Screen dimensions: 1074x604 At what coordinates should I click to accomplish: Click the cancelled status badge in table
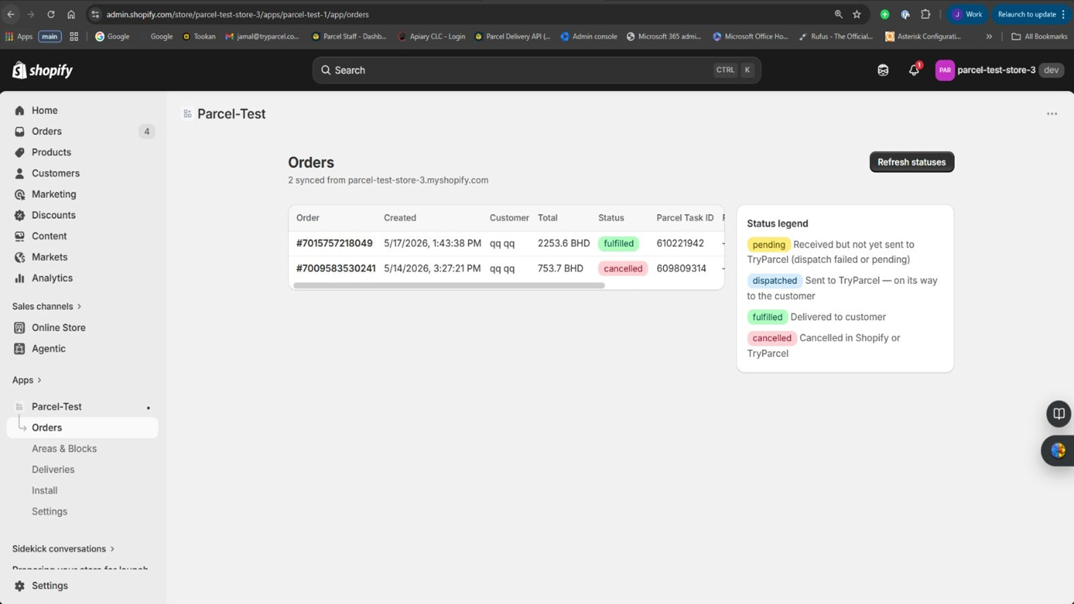pos(623,268)
